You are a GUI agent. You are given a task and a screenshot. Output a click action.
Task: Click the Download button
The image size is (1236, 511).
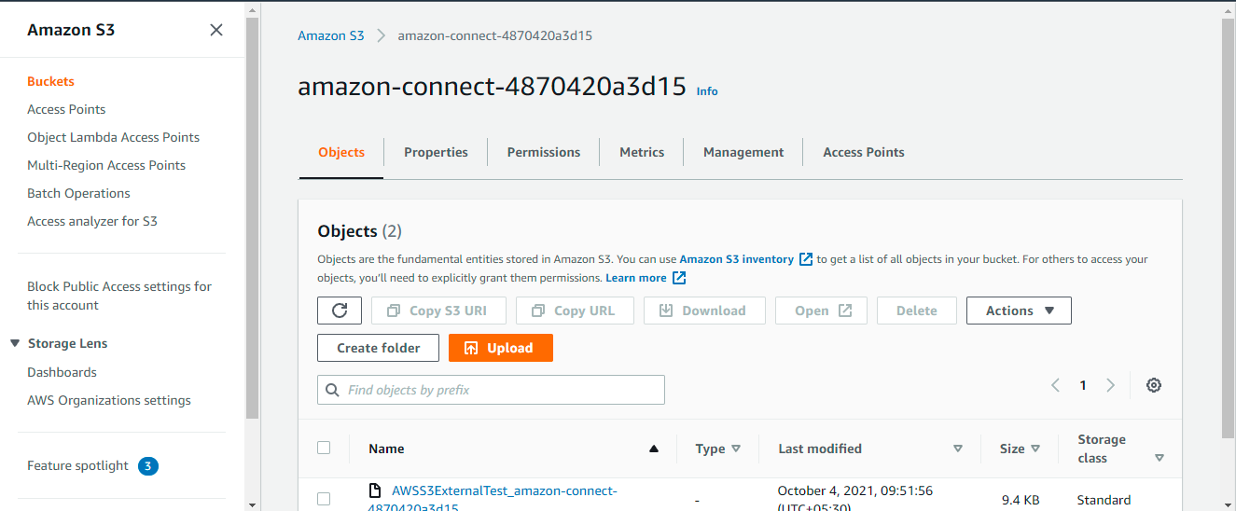704,311
